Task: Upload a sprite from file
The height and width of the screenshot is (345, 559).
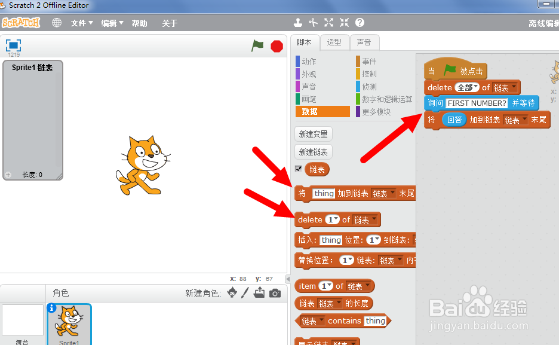Action: coord(259,292)
